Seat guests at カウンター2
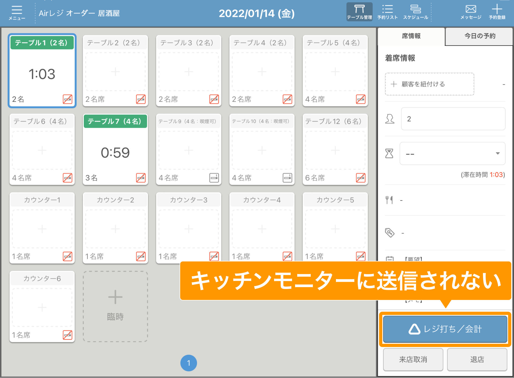This screenshot has width=514, height=378. click(115, 229)
